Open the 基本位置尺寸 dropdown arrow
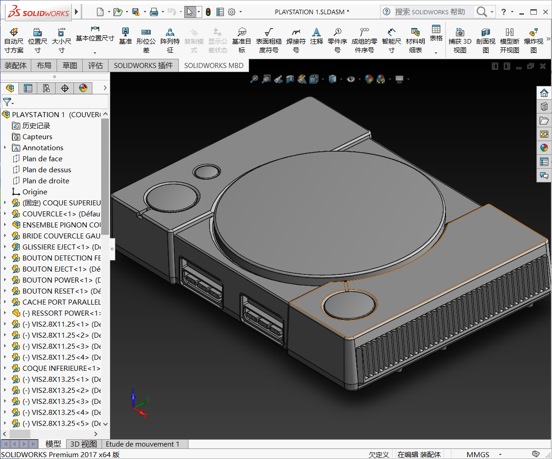 click(x=95, y=53)
